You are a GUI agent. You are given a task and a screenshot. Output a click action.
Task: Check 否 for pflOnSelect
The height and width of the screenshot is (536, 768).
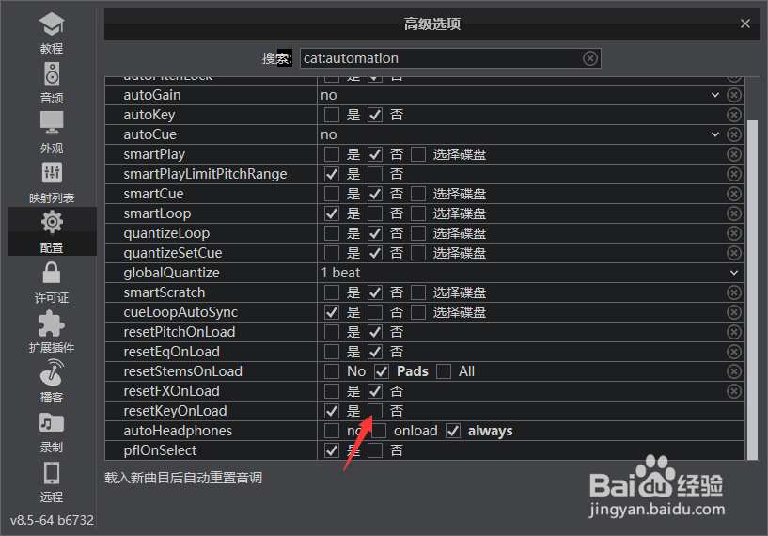(x=375, y=450)
